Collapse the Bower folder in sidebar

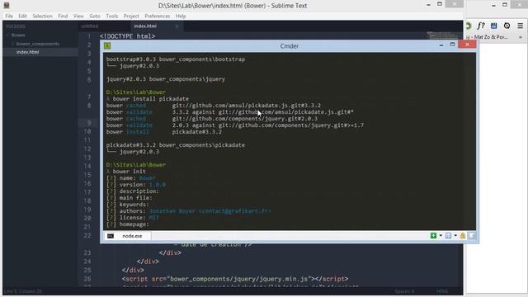[x=7, y=35]
